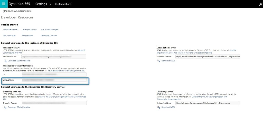Open the Developer Overview link
Viewport: 263px width, 129px height.
(49, 36)
